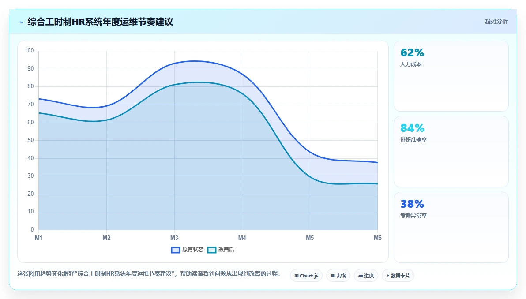Click the M5 axis label
This screenshot has height=299, width=526.
pos(310,238)
